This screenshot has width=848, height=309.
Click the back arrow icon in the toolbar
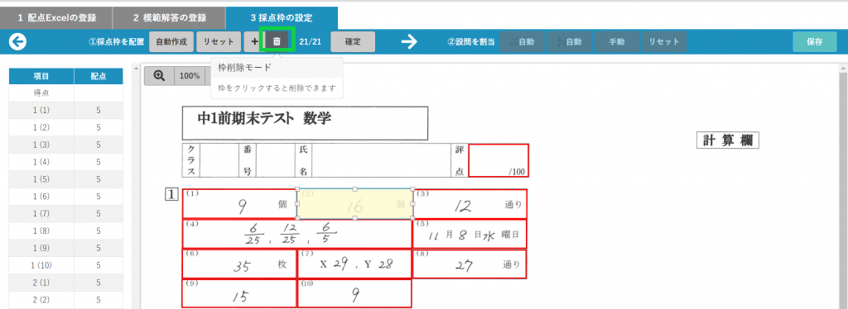click(18, 41)
